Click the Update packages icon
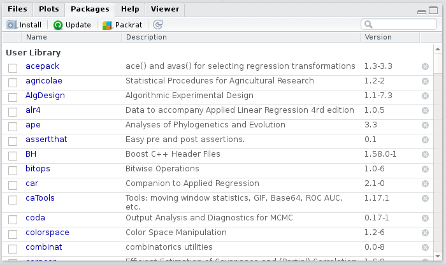 (x=58, y=25)
